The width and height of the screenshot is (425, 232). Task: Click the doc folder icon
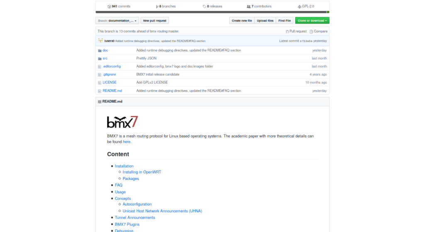[100, 50]
